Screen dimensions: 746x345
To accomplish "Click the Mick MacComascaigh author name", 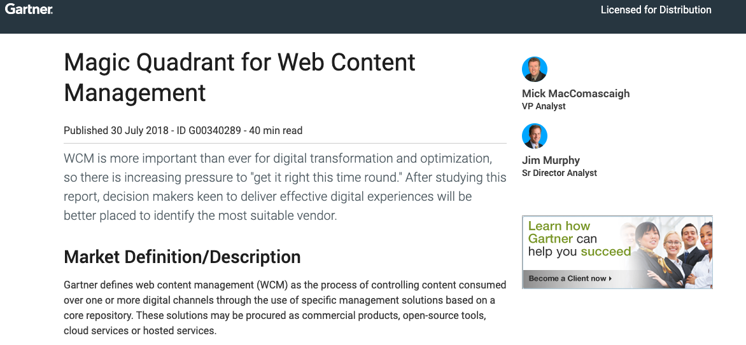I will click(575, 93).
